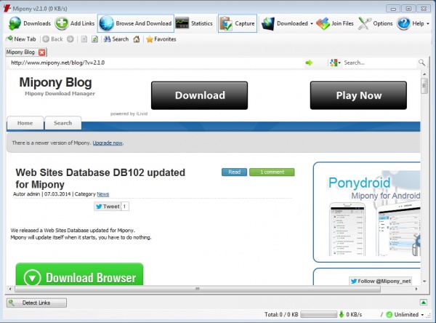Open the Downloads section
This screenshot has height=323, width=436.
click(x=30, y=23)
